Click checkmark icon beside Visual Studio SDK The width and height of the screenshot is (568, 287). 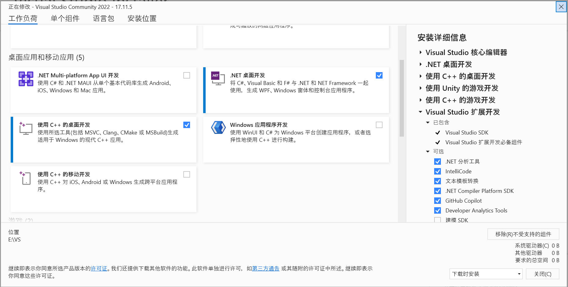pos(438,133)
